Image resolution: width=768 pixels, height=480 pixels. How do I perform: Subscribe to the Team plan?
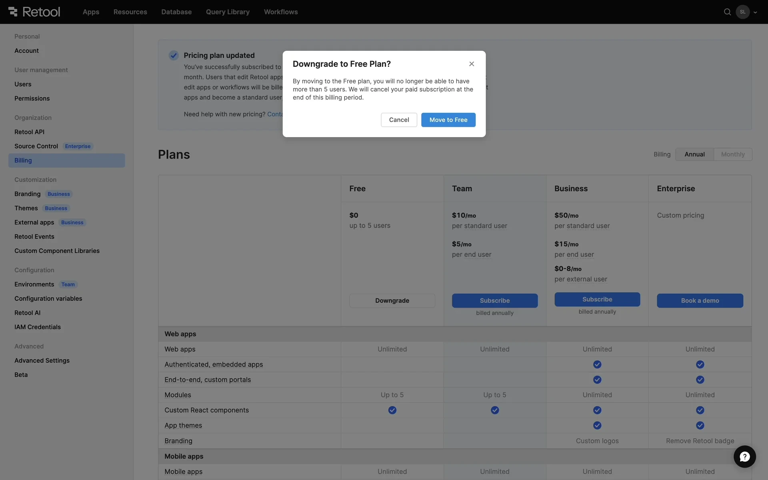click(495, 300)
